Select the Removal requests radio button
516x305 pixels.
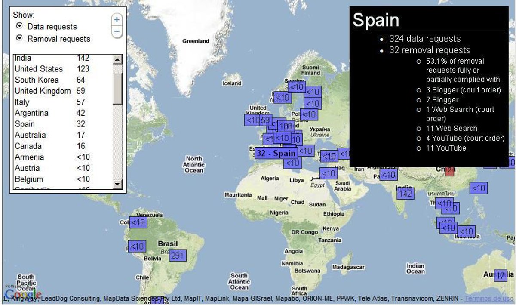pyautogui.click(x=19, y=38)
